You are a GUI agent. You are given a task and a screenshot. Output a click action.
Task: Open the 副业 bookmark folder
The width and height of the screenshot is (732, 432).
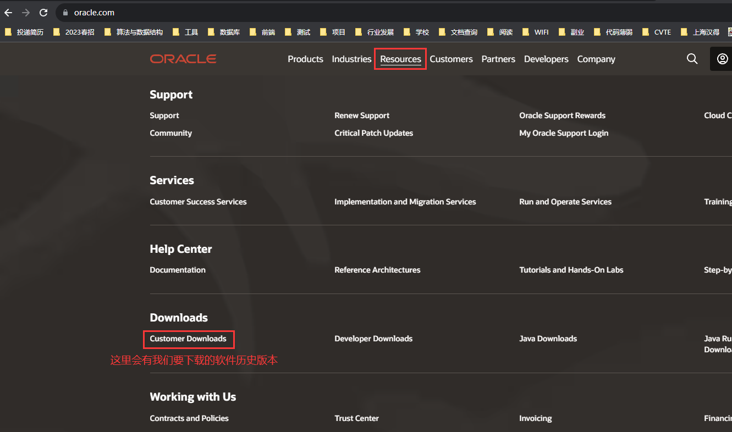click(x=571, y=32)
